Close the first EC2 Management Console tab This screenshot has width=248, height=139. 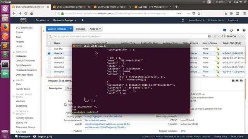(48, 7)
